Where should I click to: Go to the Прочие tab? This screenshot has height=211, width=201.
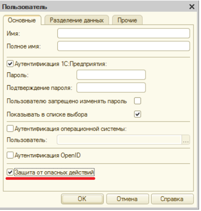point(127,20)
